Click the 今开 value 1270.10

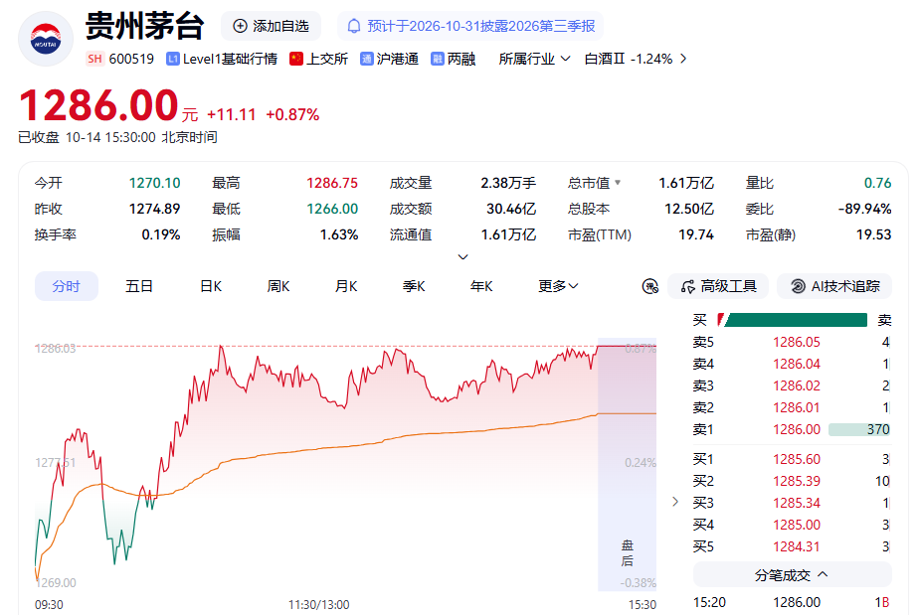[x=154, y=183]
